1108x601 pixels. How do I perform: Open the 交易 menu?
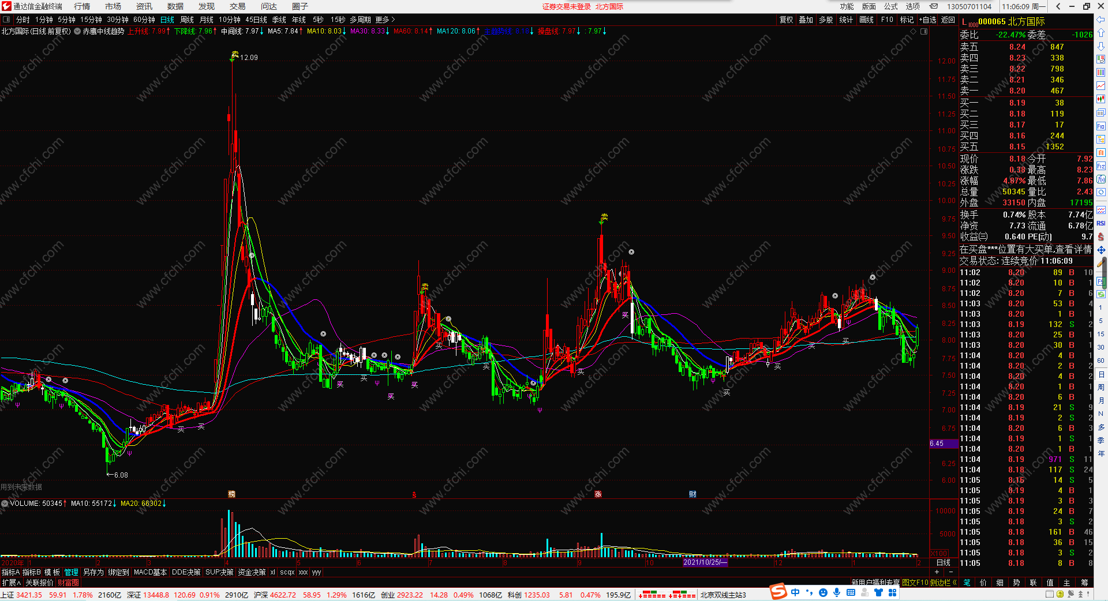coord(238,6)
